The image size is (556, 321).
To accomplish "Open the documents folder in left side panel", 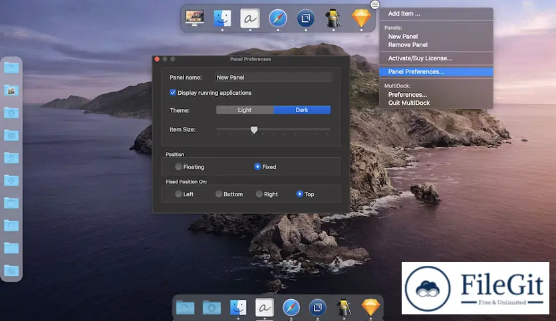I will 11,68.
